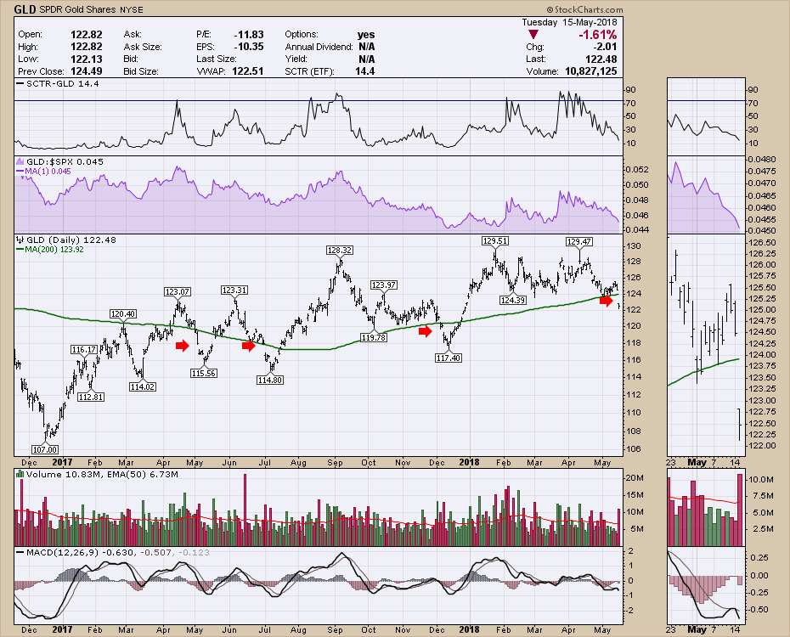Click the 107.00 low price label
This screenshot has height=637, width=790.
pos(45,449)
